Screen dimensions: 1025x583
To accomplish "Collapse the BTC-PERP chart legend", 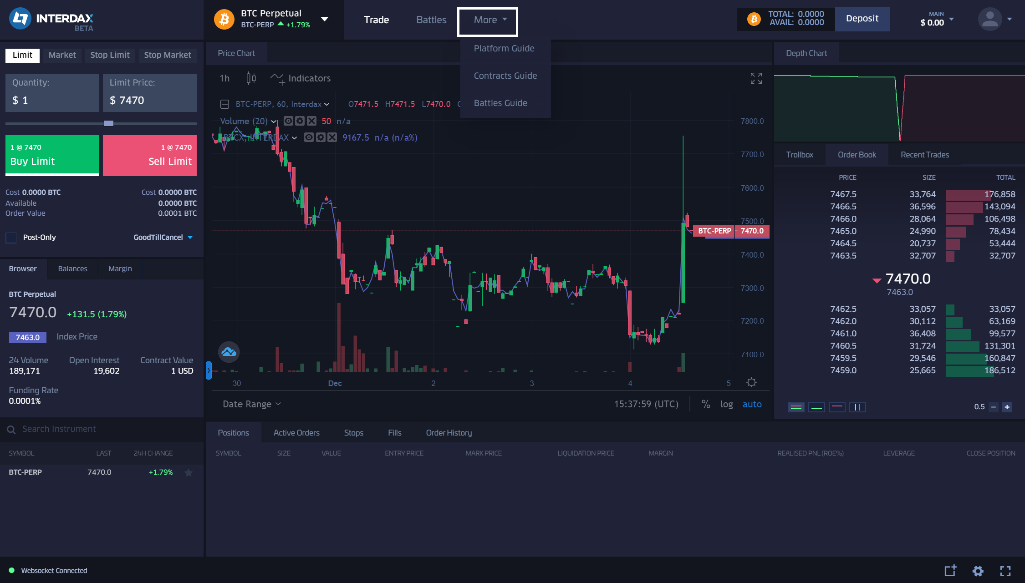I will click(x=224, y=104).
